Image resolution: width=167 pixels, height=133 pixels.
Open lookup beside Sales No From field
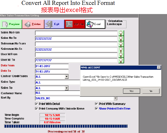pos(121,33)
